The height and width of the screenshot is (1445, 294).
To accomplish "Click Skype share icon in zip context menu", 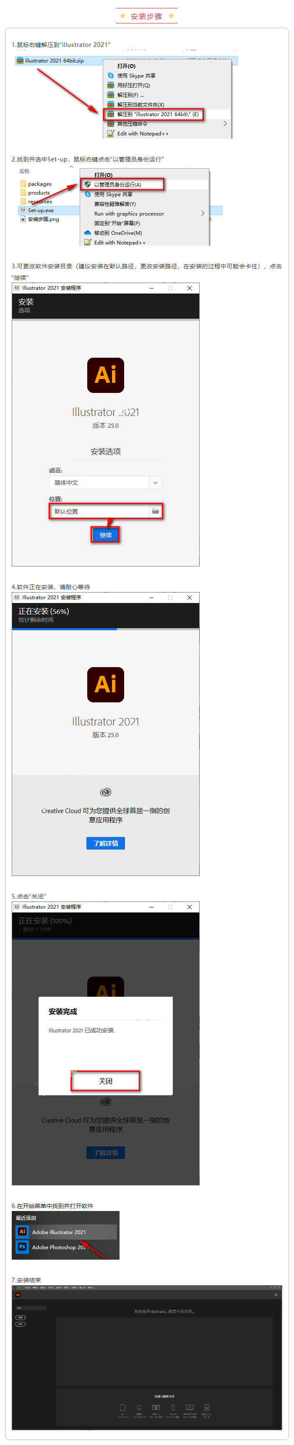I will coord(111,76).
